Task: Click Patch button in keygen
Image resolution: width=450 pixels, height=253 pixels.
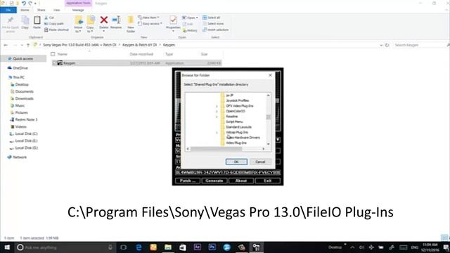Action: 188,181
